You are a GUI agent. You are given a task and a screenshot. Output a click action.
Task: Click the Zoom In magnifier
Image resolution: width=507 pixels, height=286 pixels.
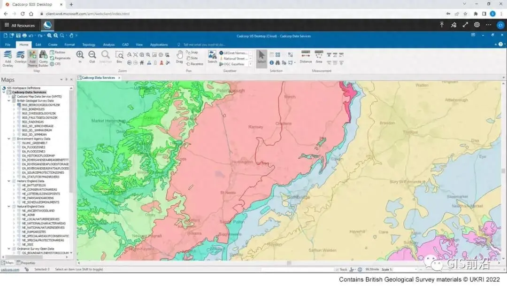(80, 55)
